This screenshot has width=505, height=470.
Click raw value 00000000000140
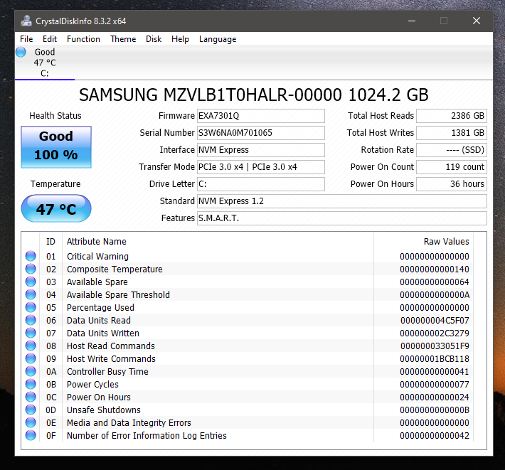[435, 269]
